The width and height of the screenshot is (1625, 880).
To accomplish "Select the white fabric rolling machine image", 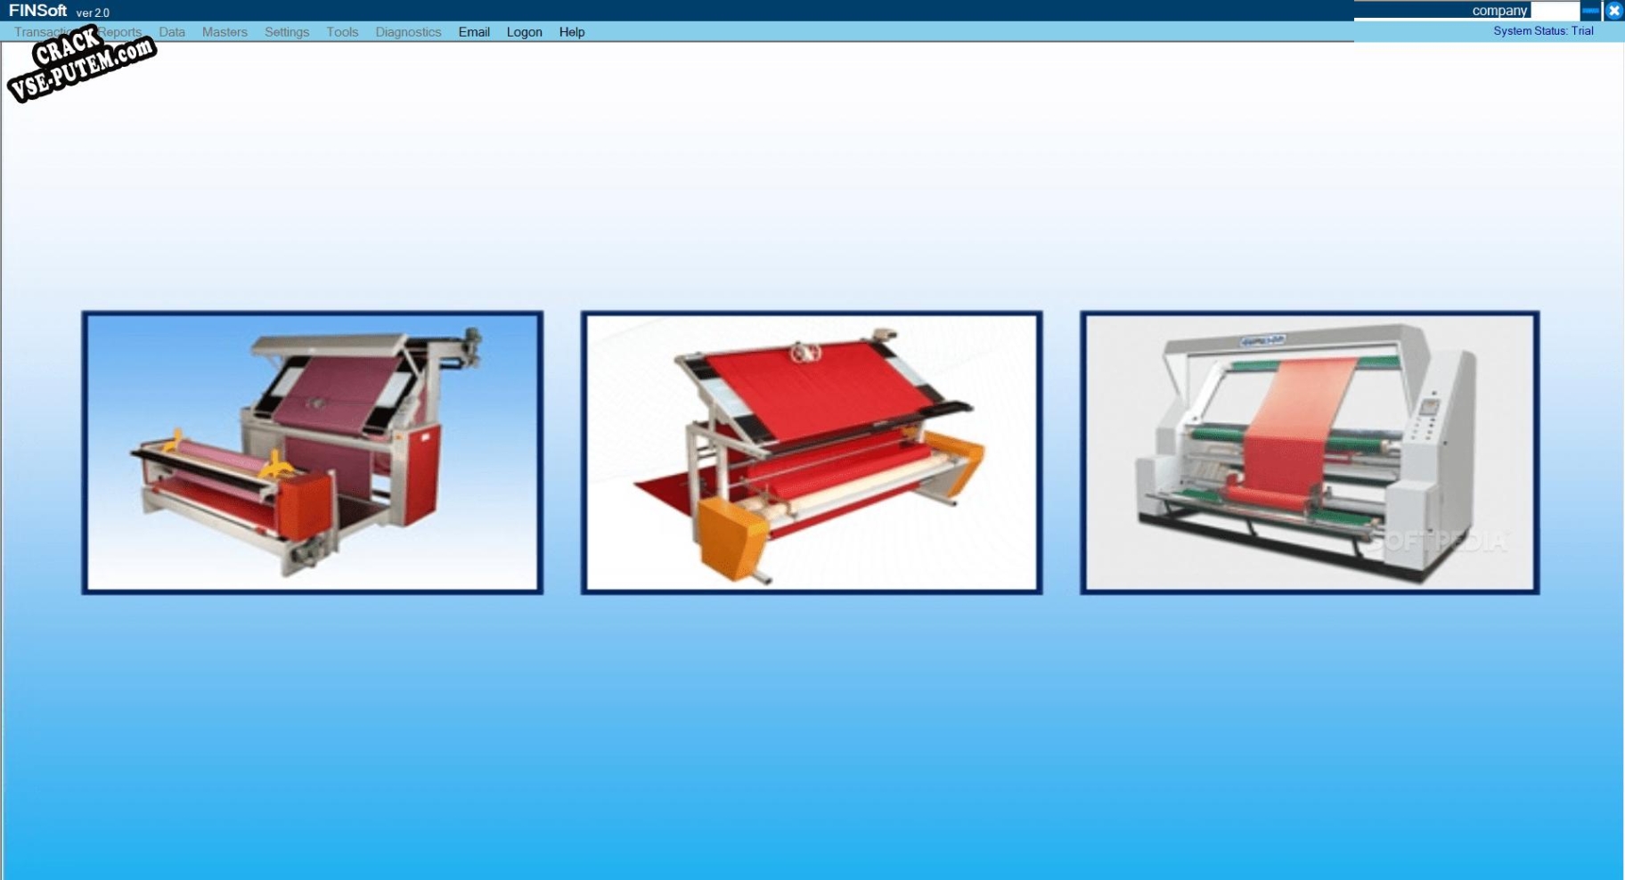I will (1310, 452).
